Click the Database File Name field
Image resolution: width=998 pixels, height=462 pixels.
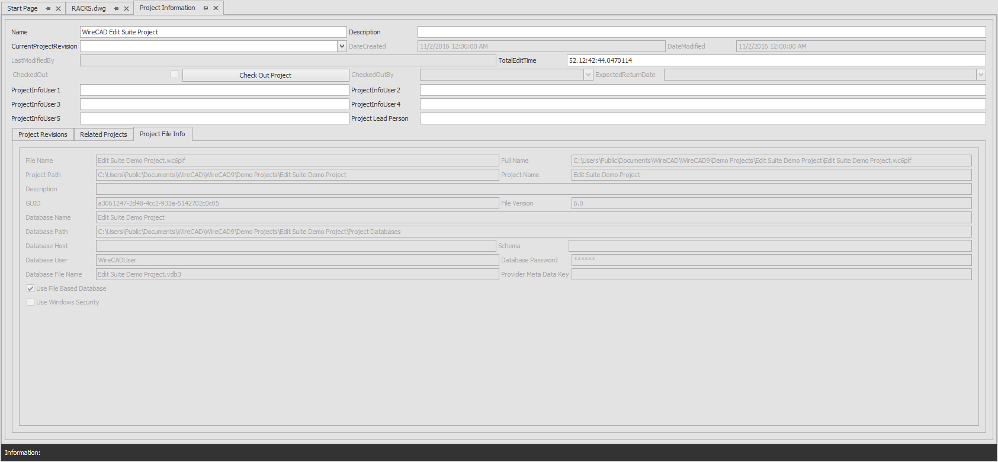pyautogui.click(x=297, y=274)
